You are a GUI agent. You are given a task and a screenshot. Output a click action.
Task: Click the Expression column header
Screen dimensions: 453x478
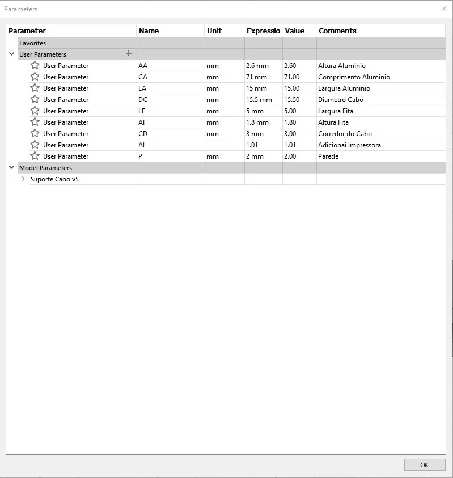pyautogui.click(x=264, y=31)
